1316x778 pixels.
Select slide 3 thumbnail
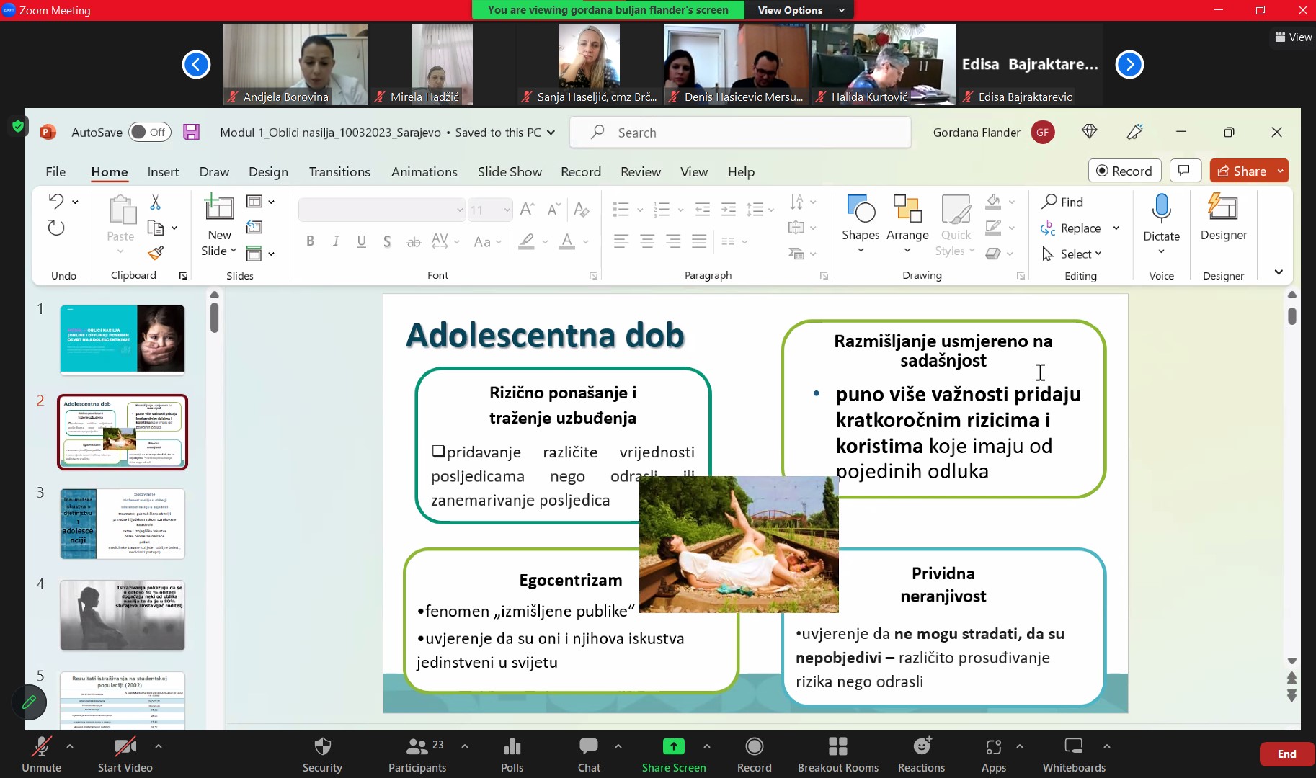tap(123, 524)
